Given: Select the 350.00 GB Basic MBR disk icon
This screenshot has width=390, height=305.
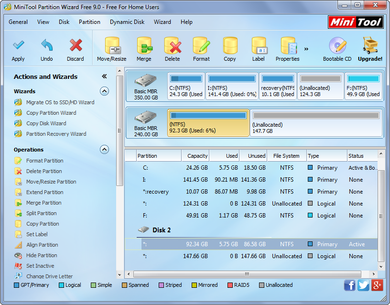Looking at the screenshot, I should click(145, 80).
